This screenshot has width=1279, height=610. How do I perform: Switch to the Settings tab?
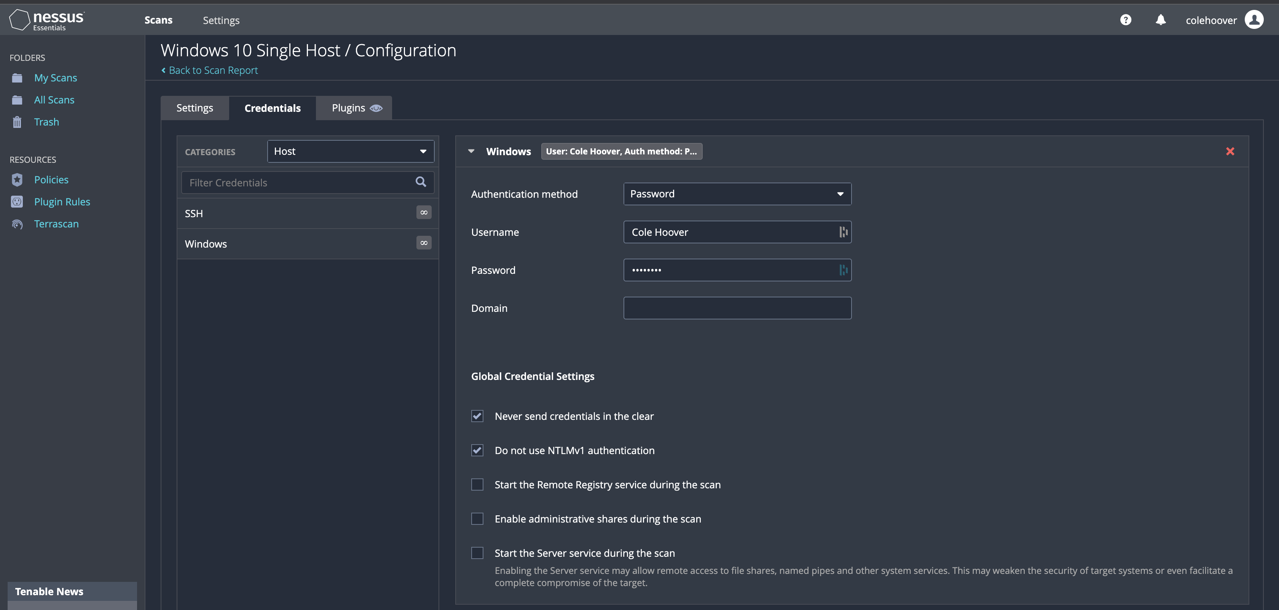pyautogui.click(x=195, y=108)
